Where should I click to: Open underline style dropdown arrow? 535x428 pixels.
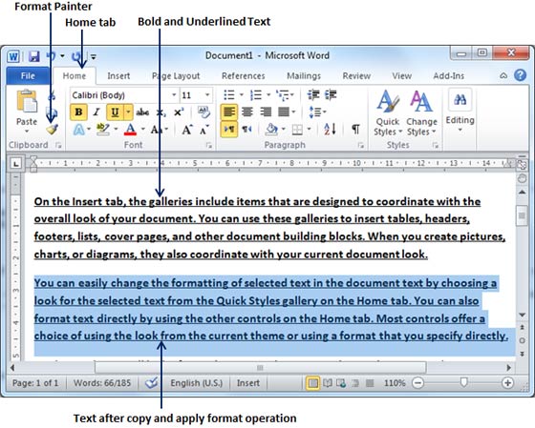pos(128,112)
